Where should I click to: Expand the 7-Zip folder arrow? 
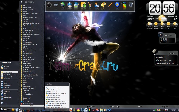point(43,6)
